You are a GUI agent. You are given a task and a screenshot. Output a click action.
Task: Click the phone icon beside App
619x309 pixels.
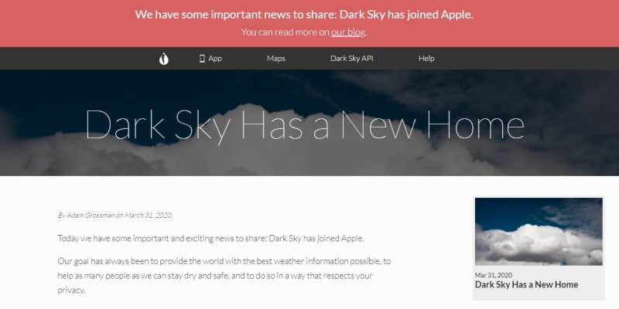pos(202,59)
